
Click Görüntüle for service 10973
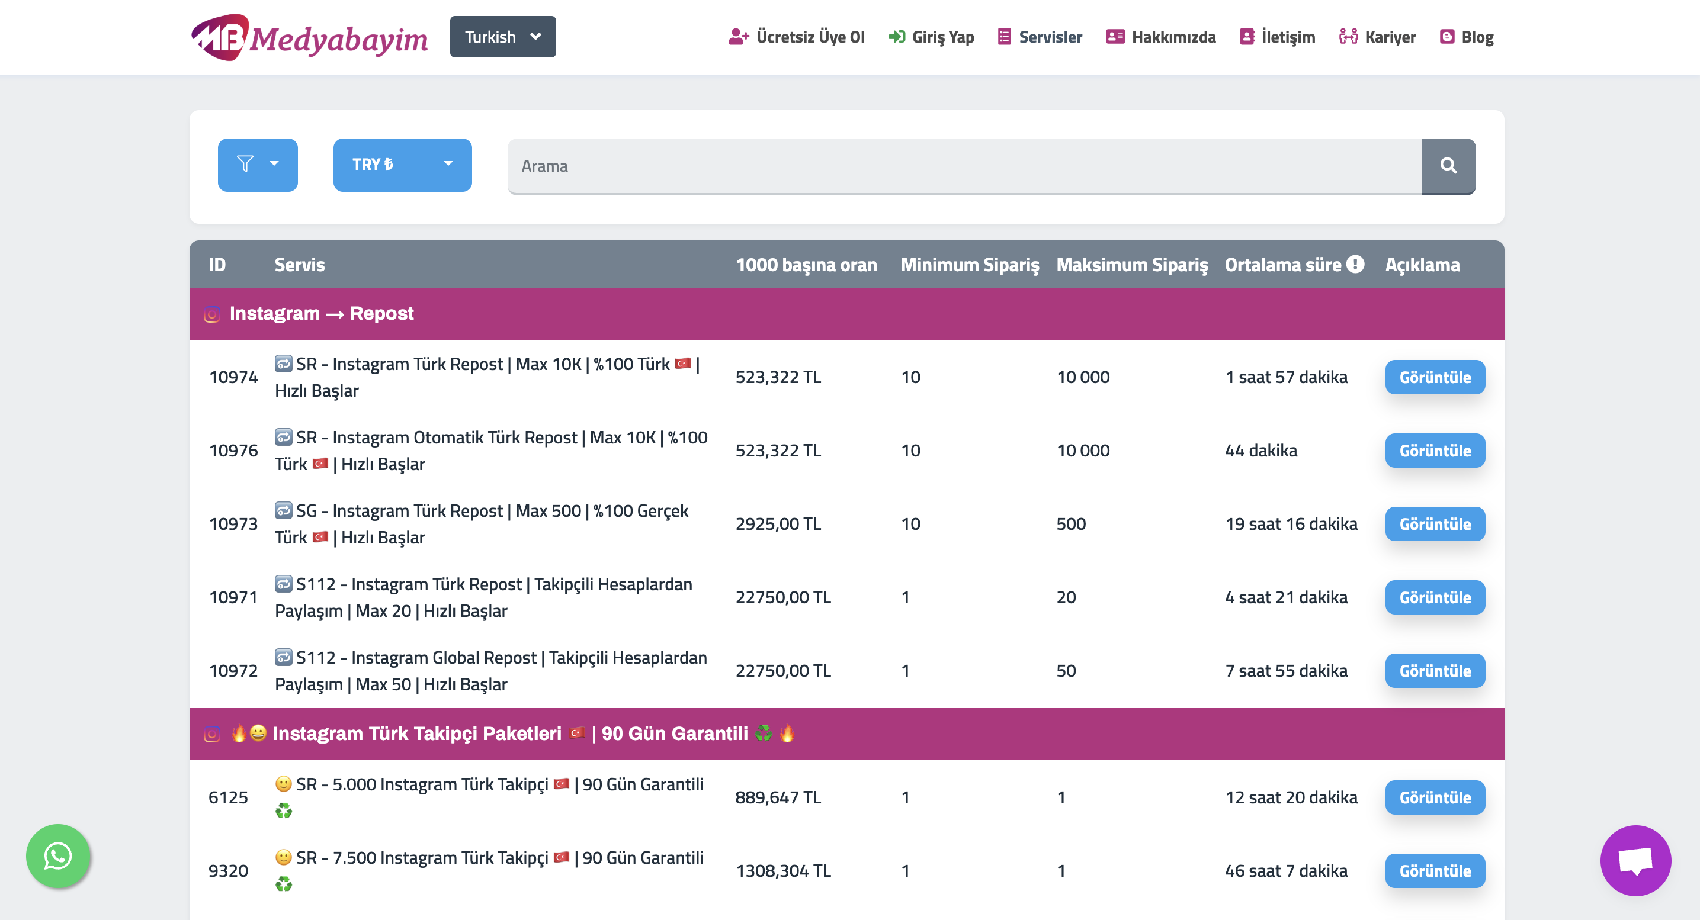pos(1435,523)
